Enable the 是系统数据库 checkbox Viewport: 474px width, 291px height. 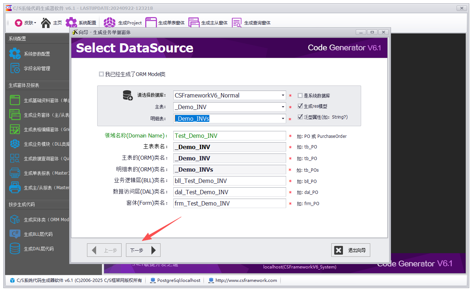pyautogui.click(x=300, y=95)
